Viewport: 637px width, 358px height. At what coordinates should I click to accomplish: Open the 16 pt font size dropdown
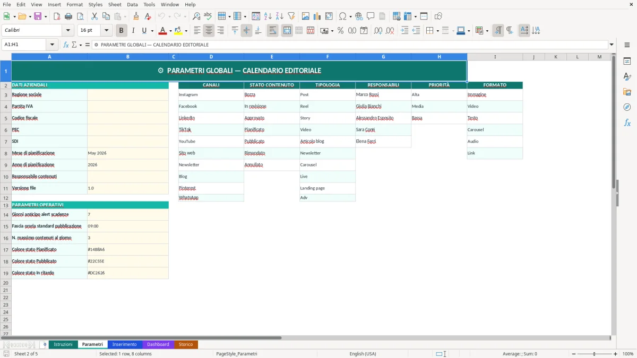tap(106, 30)
